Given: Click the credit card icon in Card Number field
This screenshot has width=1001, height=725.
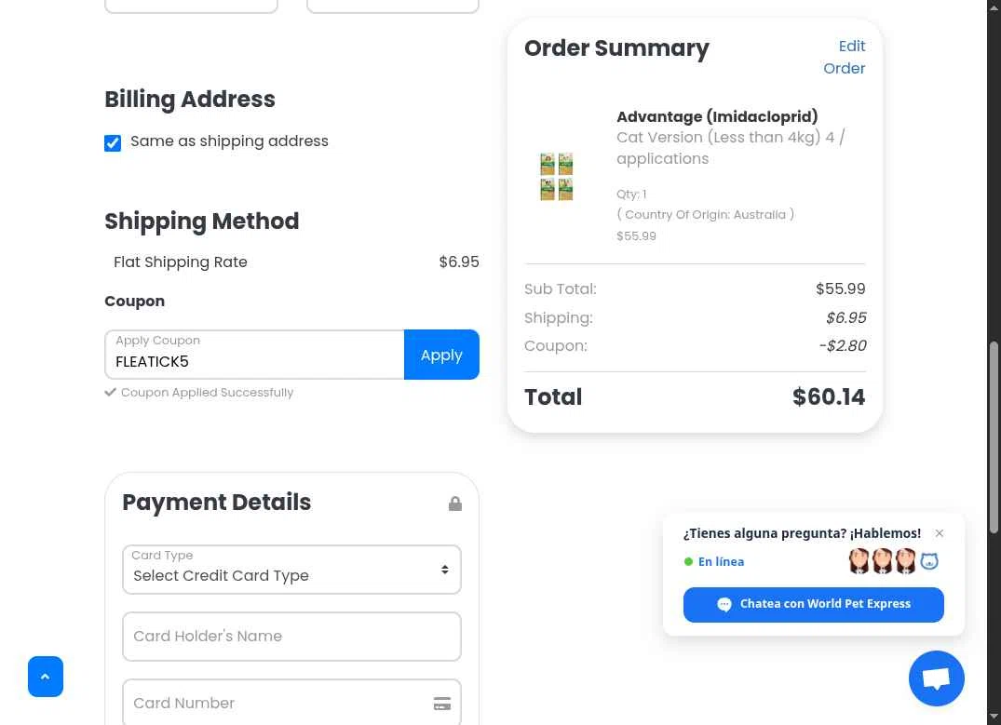Looking at the screenshot, I should pos(442,704).
